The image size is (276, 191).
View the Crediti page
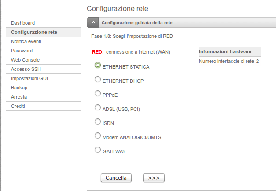click(x=44, y=106)
